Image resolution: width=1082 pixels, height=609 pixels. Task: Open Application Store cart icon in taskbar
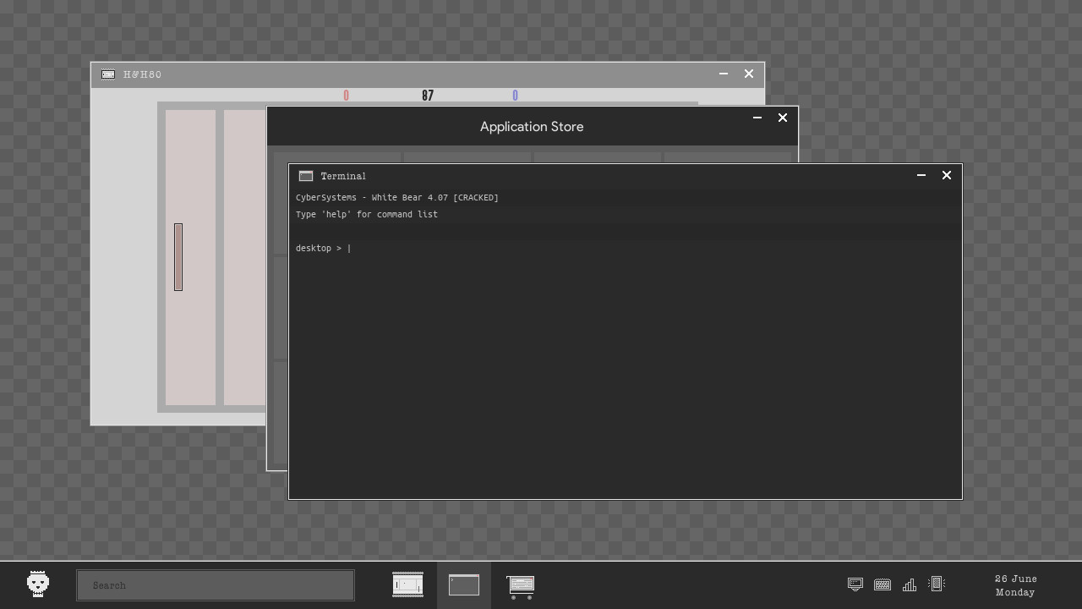coord(520,585)
